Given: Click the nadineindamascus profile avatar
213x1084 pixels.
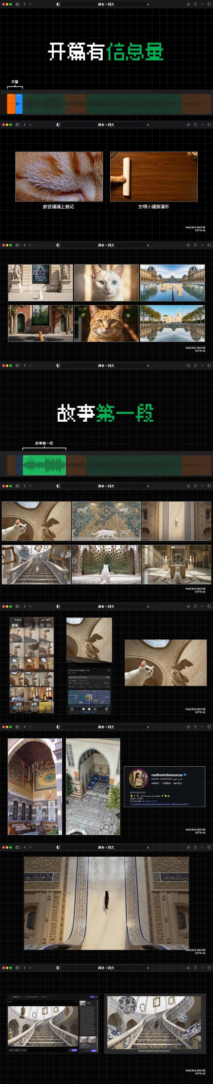Looking at the screenshot, I should point(139,779).
